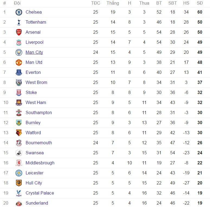Click the Everton club crest icon
210x207 pixels.
(19, 73)
